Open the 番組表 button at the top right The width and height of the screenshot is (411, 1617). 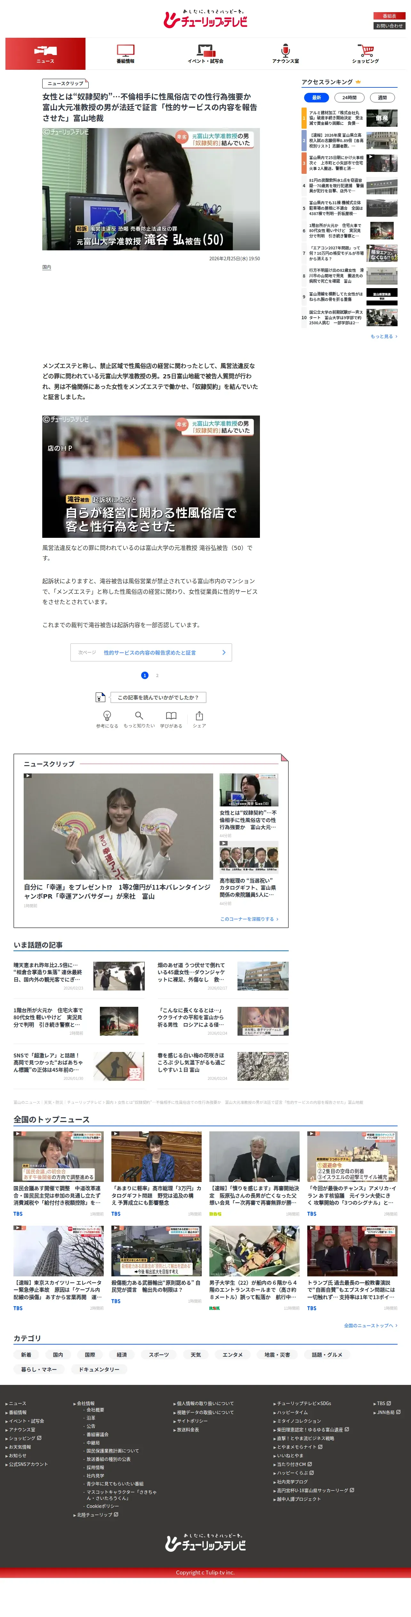[x=390, y=16]
